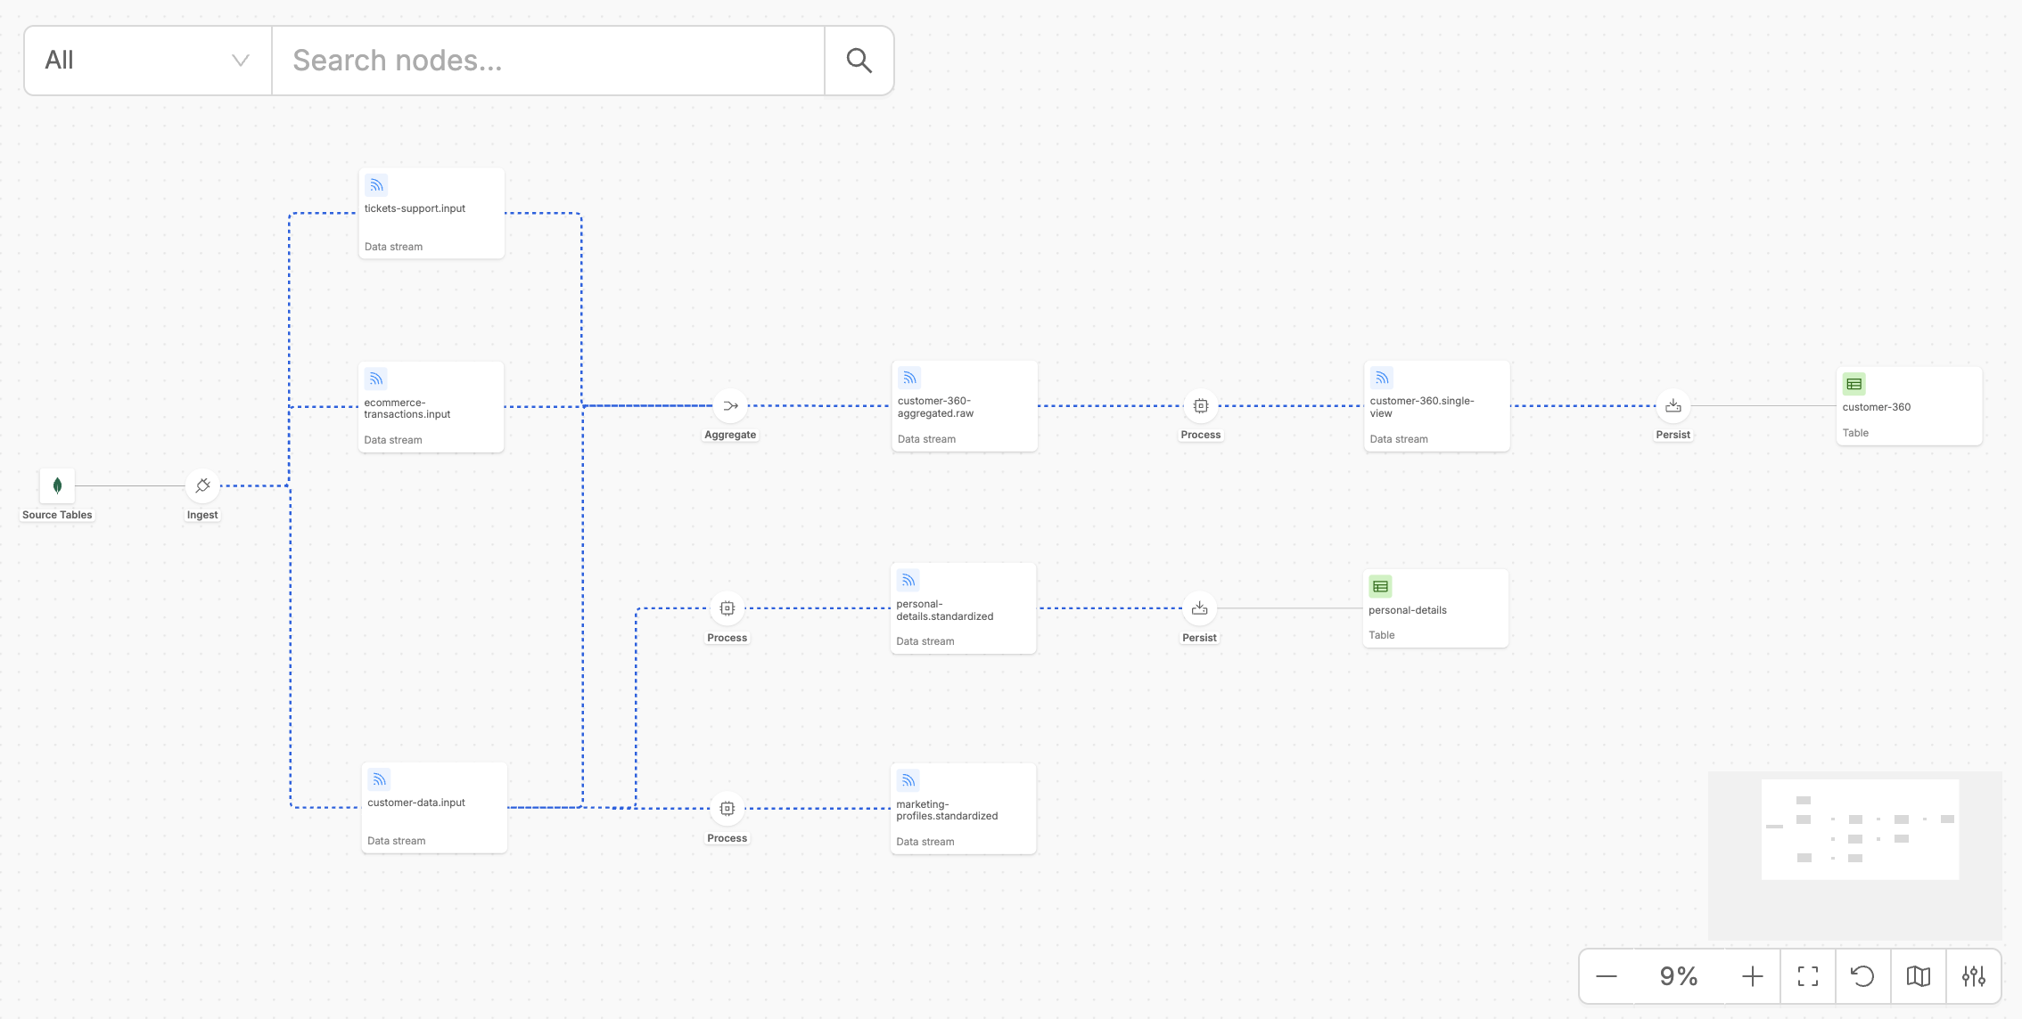Click the reset view icon

[x=1863, y=976]
